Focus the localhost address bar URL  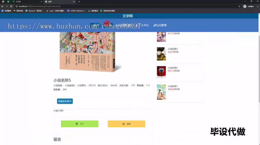coord(40,6)
